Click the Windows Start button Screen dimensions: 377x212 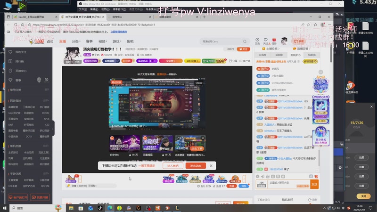coord(4,208)
